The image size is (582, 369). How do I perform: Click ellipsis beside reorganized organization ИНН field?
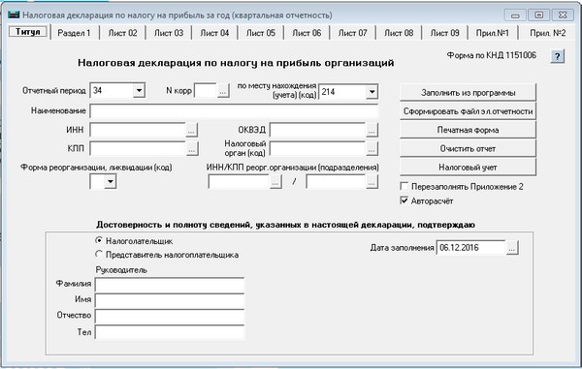click(x=275, y=182)
